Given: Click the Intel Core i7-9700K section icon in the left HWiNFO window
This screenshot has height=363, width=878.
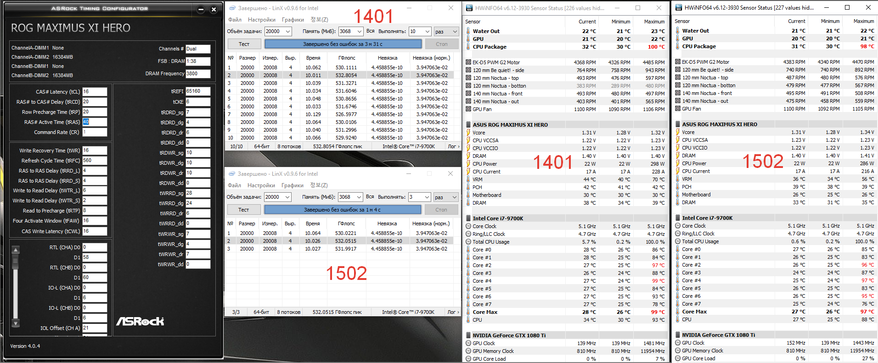Looking at the screenshot, I should pos(468,218).
